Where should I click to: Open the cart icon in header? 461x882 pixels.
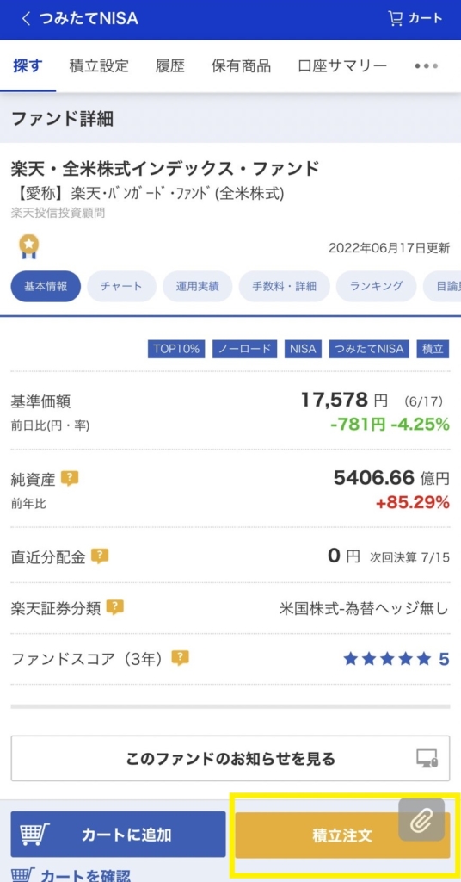[x=415, y=19]
